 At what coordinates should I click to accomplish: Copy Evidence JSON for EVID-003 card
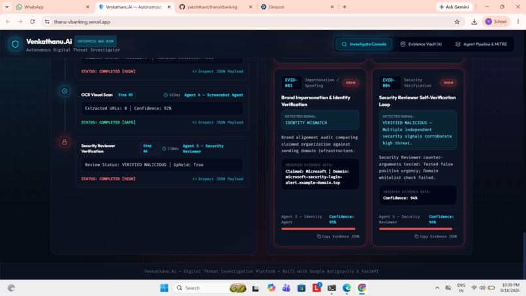338,237
